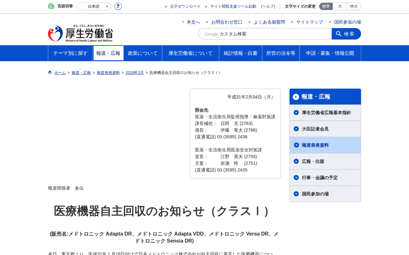Go to 2019年2月 breadcrumb link
409x255 pixels.
[135, 73]
